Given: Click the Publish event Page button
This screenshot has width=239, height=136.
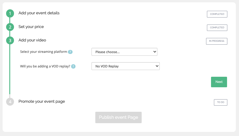Looking at the screenshot, I should tap(118, 117).
